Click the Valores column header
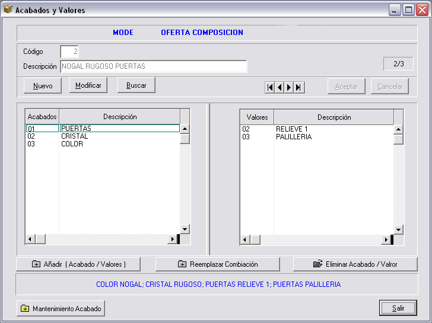This screenshot has height=323, width=432. point(257,117)
